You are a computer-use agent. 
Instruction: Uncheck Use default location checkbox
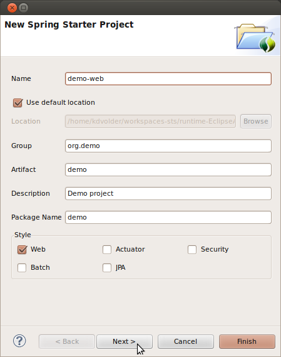(x=18, y=103)
